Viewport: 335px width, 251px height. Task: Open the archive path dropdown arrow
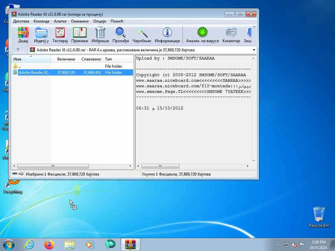254,50
